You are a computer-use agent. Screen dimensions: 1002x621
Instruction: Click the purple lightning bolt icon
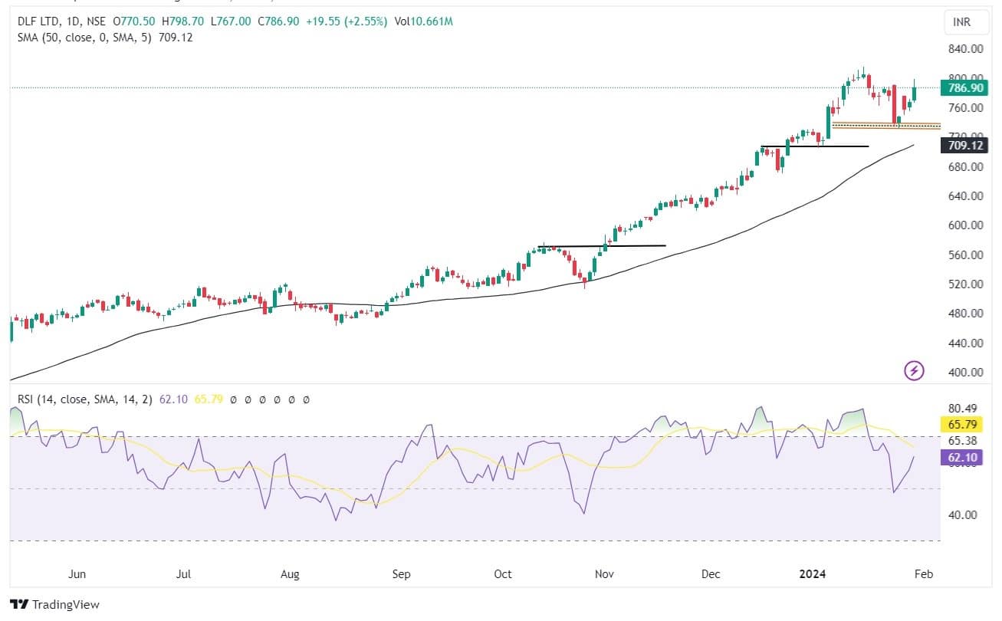(x=915, y=372)
